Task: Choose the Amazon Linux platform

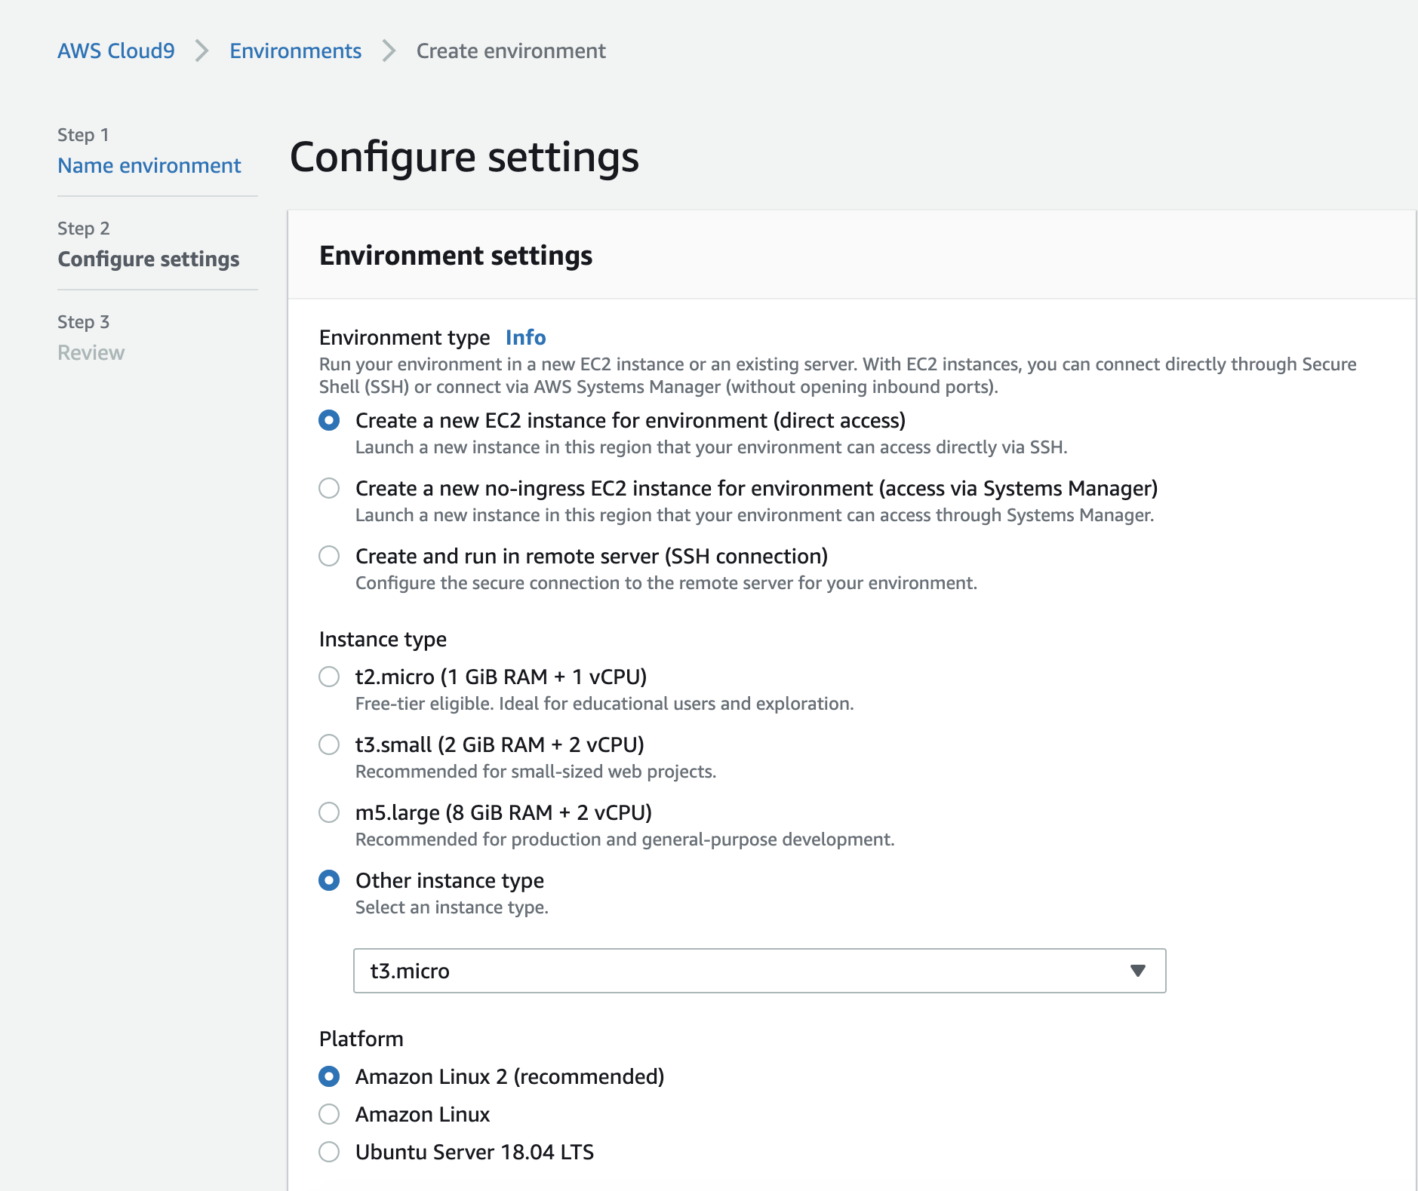Action: pyautogui.click(x=329, y=1114)
